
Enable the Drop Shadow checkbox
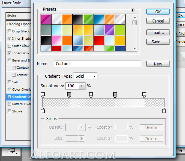9,31
